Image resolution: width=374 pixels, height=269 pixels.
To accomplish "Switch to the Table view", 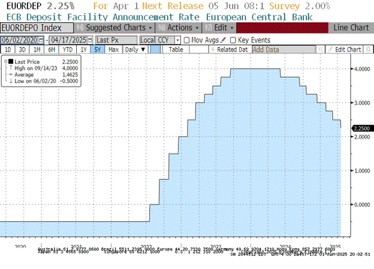I will [x=176, y=50].
